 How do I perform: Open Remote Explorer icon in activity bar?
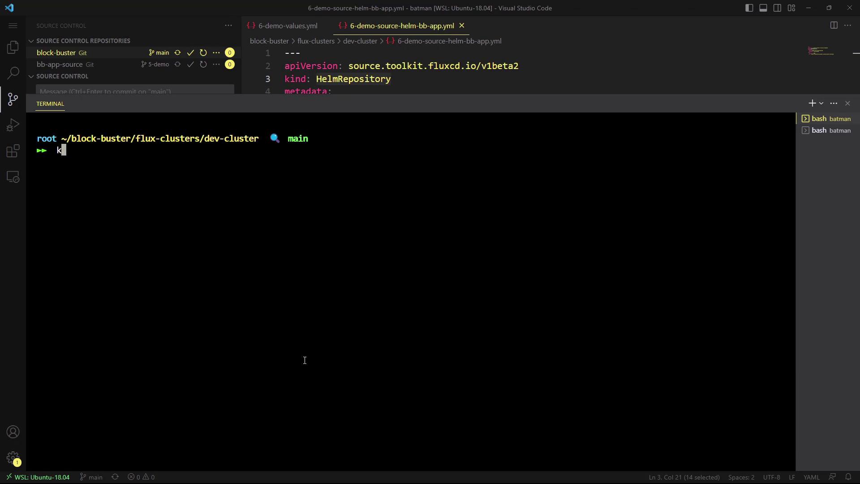click(x=13, y=177)
